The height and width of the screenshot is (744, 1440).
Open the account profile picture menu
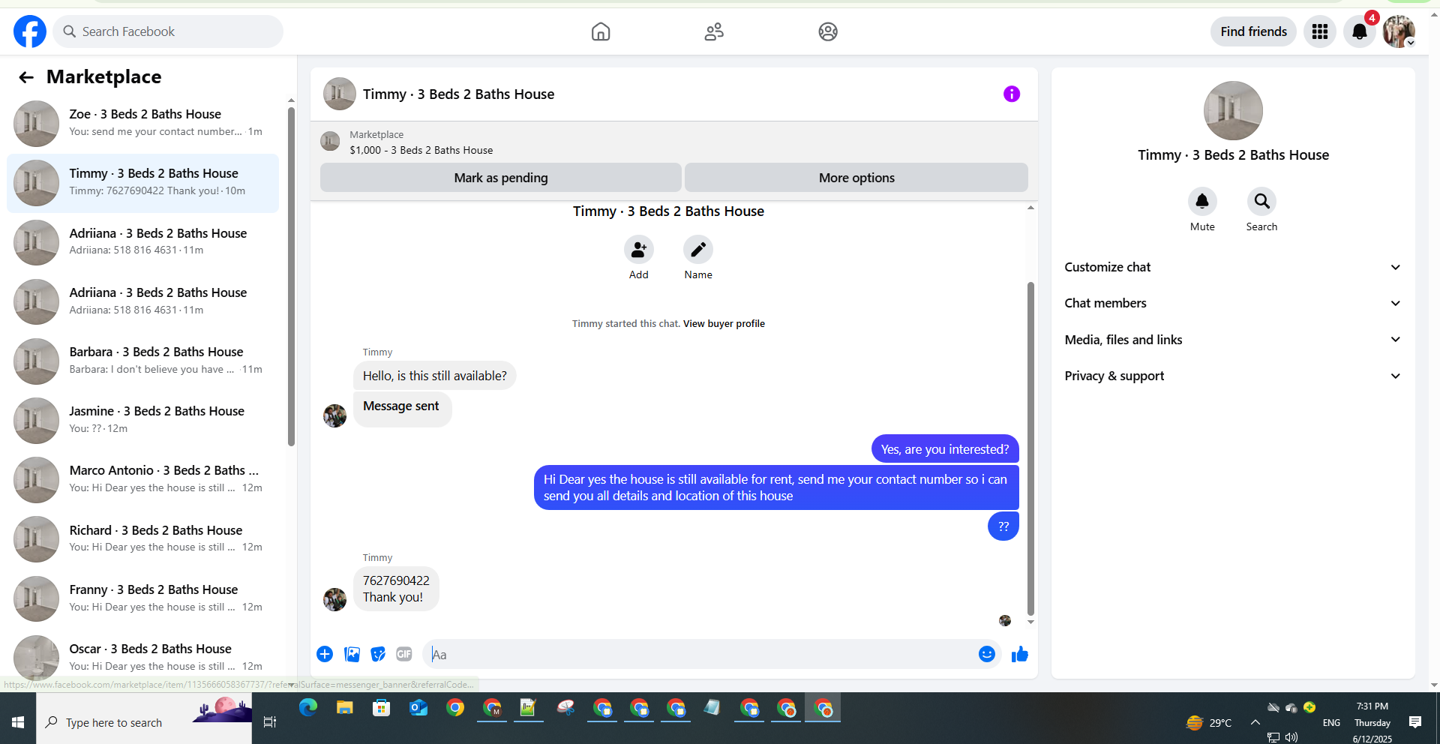click(1399, 31)
